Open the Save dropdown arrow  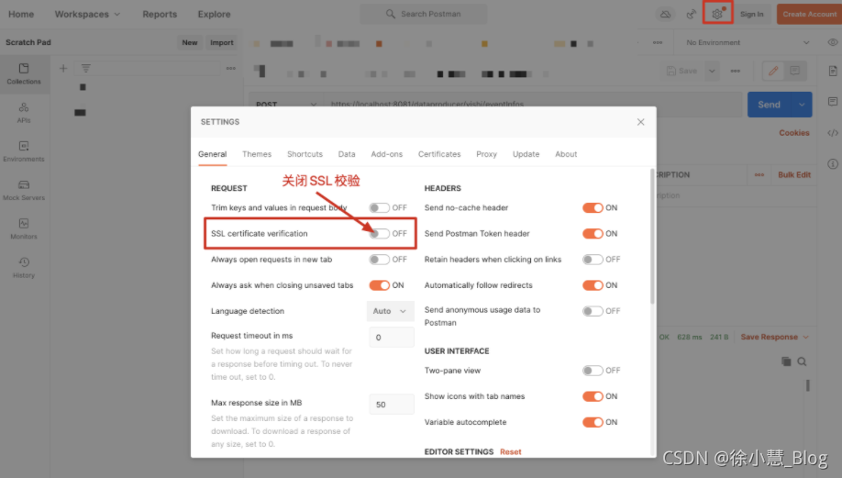pos(712,71)
